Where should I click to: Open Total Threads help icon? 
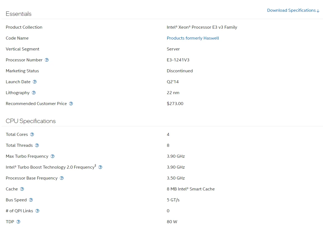[x=37, y=145]
